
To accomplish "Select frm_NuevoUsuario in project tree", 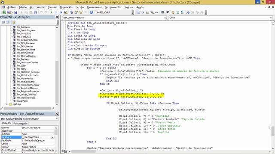I will pos(25,82).
